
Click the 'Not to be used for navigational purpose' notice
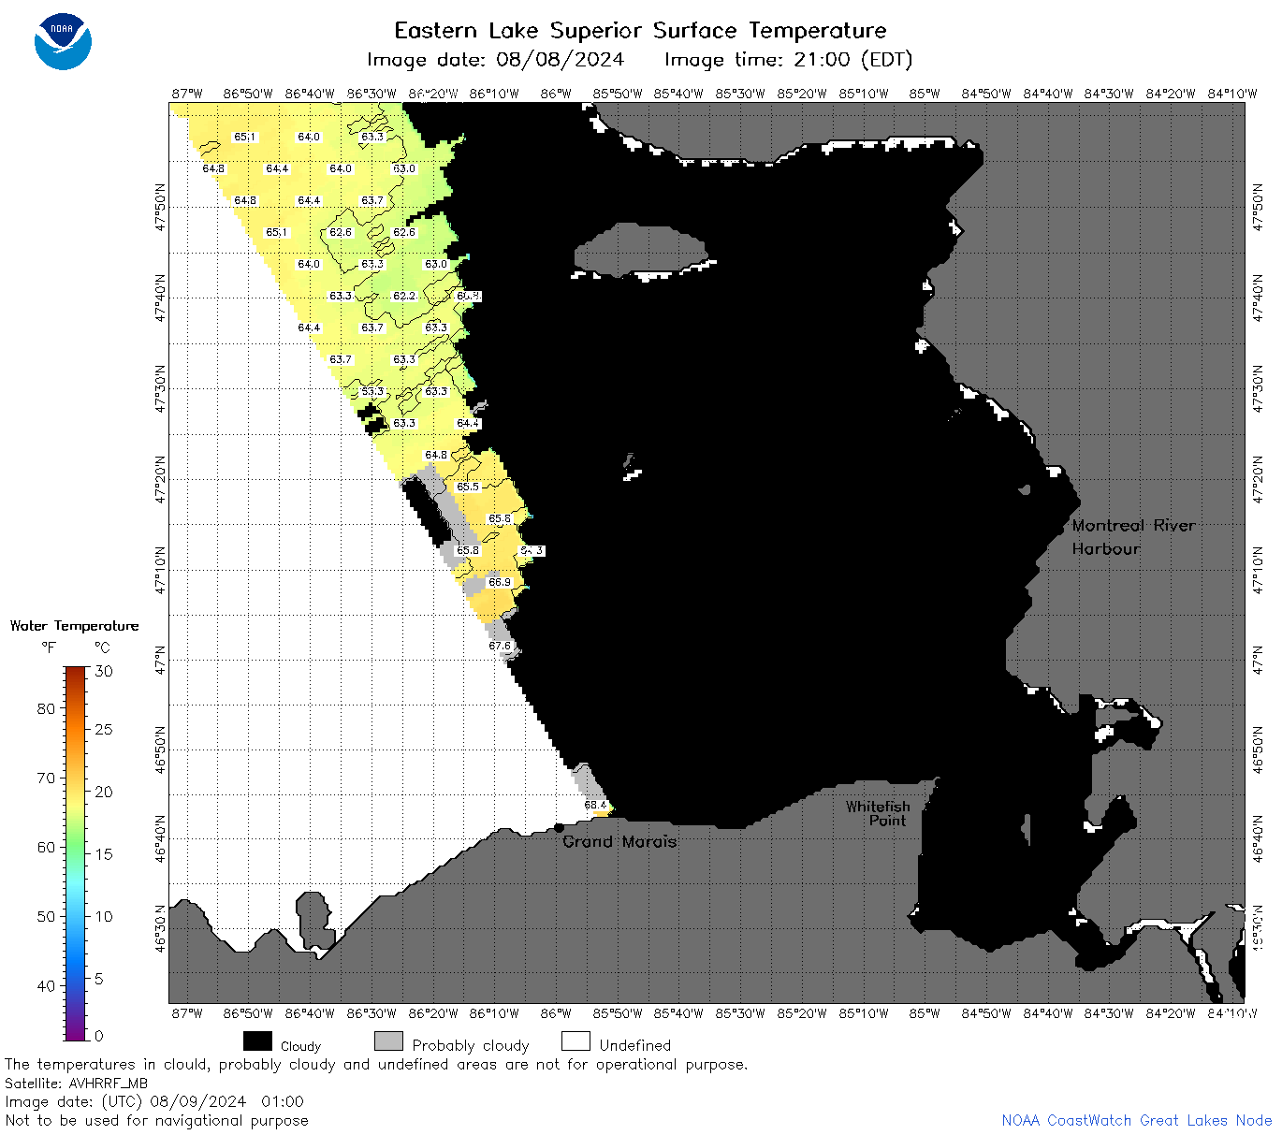(x=156, y=1120)
